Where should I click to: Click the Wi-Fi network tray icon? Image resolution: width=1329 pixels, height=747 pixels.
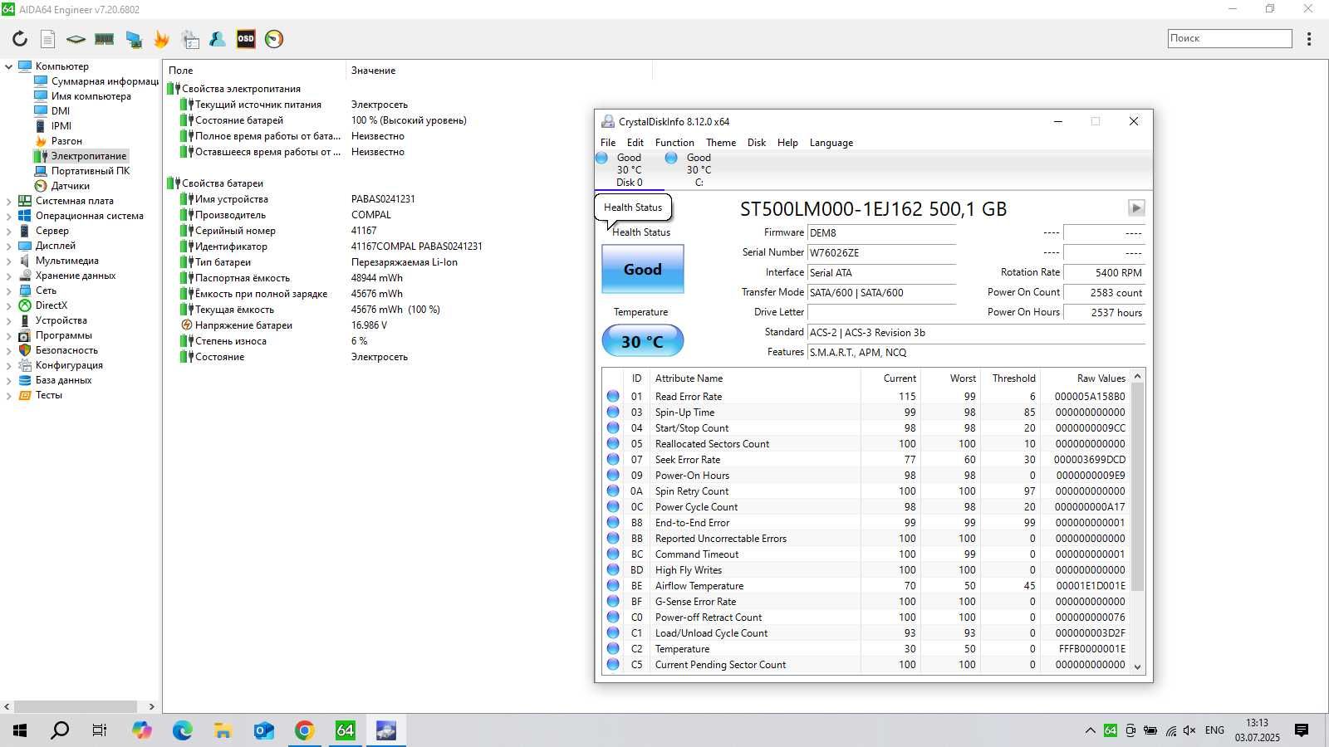tap(1170, 730)
